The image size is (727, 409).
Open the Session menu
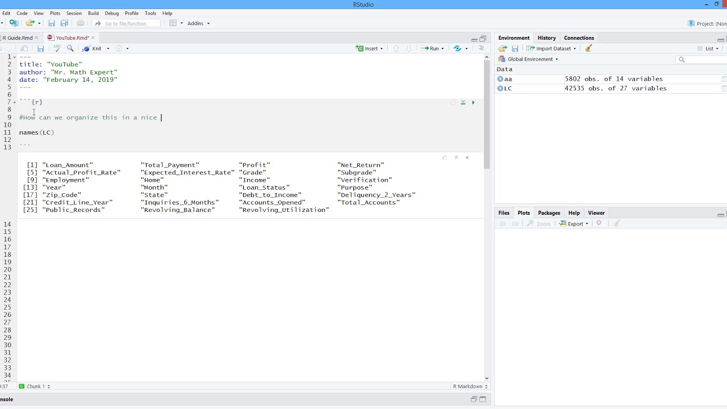pos(74,13)
